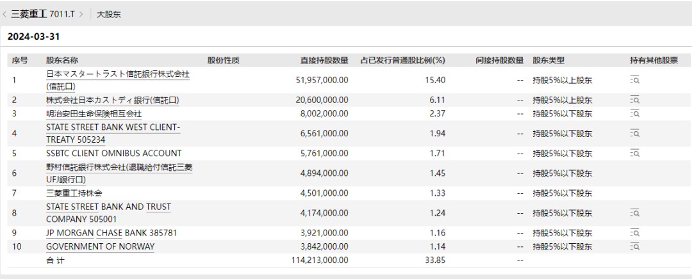The height and width of the screenshot is (279, 692).
Task: Select the 1.71 percentage cell
Action: click(437, 154)
